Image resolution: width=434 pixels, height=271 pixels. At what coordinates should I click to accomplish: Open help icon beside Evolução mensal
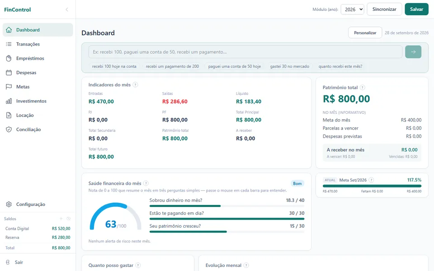[x=246, y=265]
